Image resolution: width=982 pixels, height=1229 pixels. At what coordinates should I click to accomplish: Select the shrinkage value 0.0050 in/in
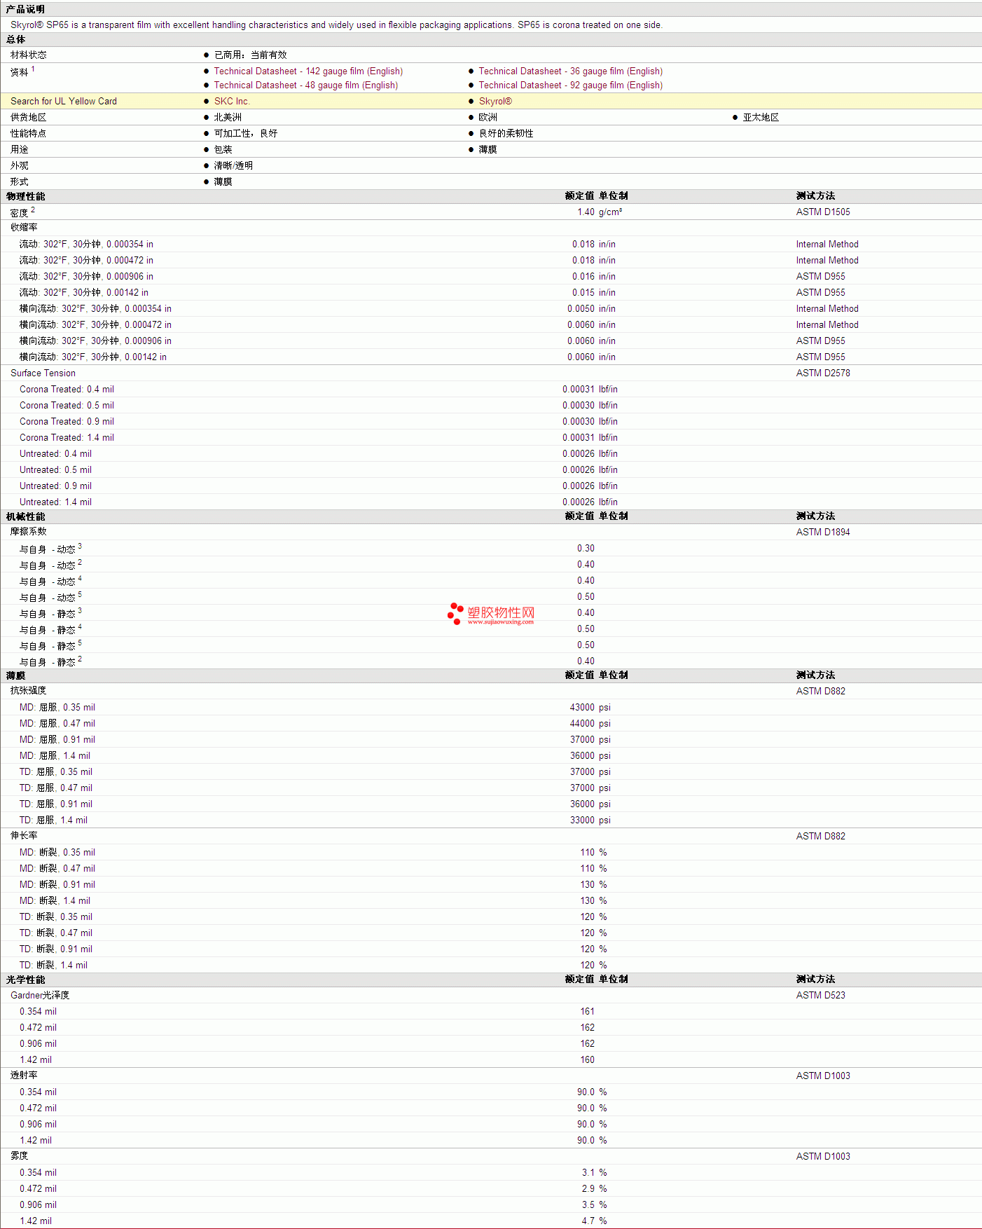(591, 308)
